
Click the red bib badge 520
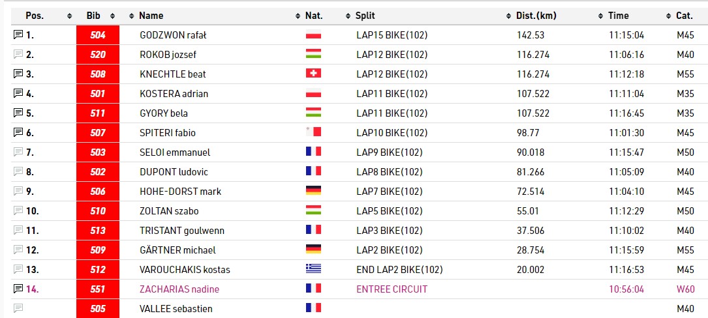click(98, 55)
